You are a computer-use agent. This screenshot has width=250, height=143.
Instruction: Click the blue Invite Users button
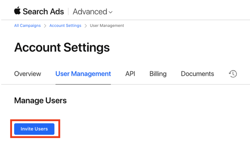point(34,129)
